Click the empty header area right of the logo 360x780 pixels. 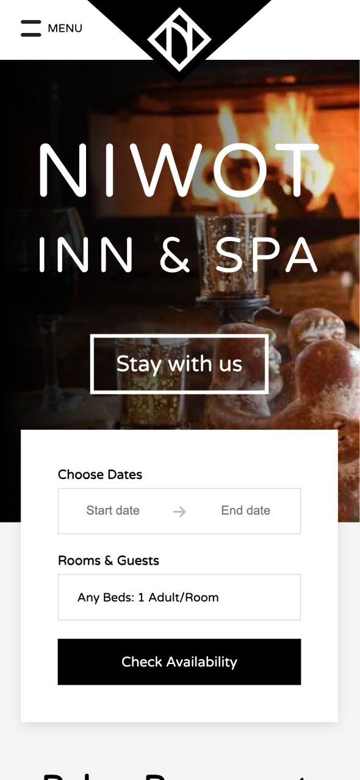point(314,29)
